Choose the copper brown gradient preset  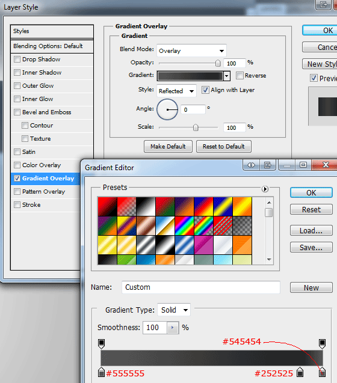[146, 225]
